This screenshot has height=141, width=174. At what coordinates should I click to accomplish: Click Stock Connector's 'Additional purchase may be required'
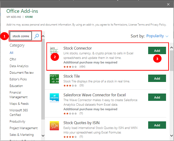tap(90, 63)
